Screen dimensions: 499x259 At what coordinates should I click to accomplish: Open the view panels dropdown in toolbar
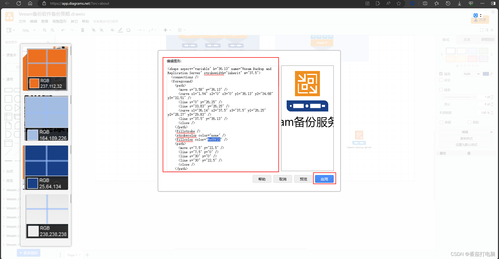[x=11, y=30]
